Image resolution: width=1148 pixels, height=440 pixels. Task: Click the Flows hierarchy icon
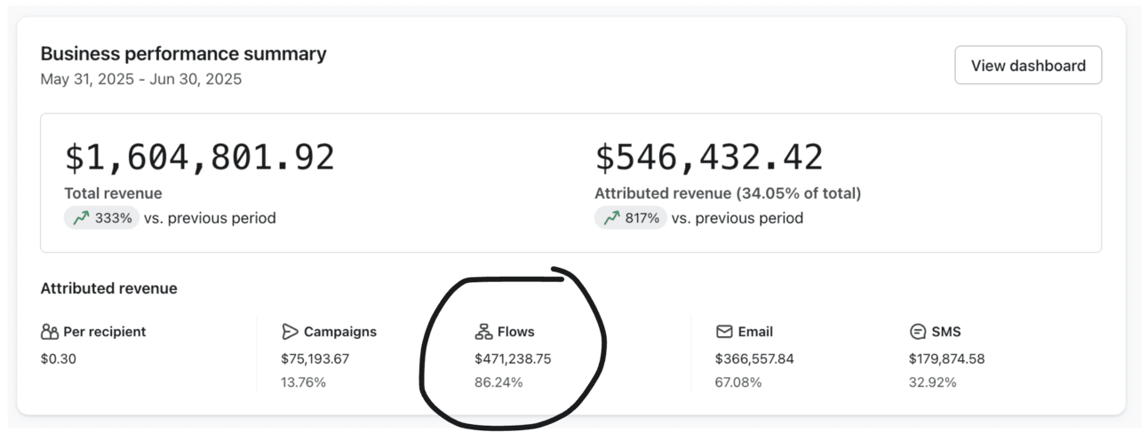483,332
